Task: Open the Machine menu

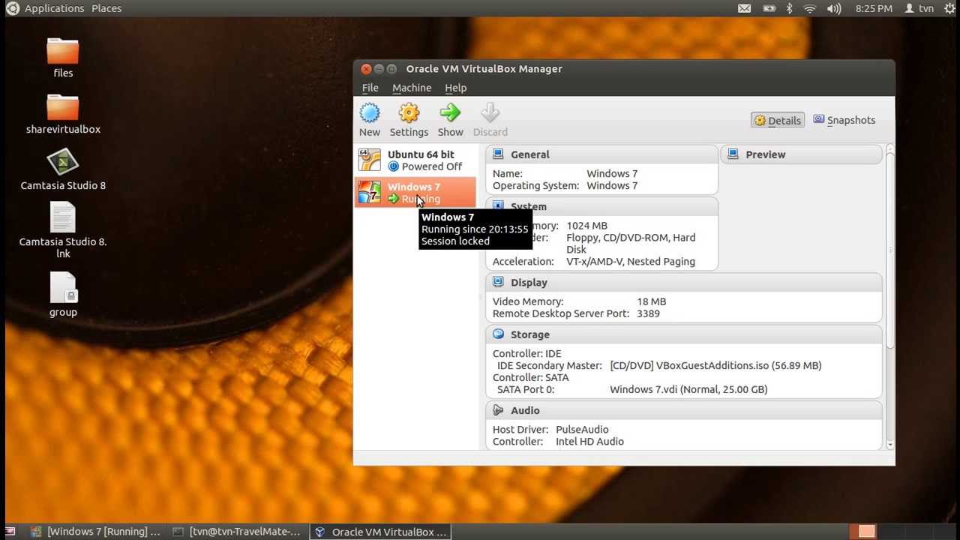Action: 412,88
